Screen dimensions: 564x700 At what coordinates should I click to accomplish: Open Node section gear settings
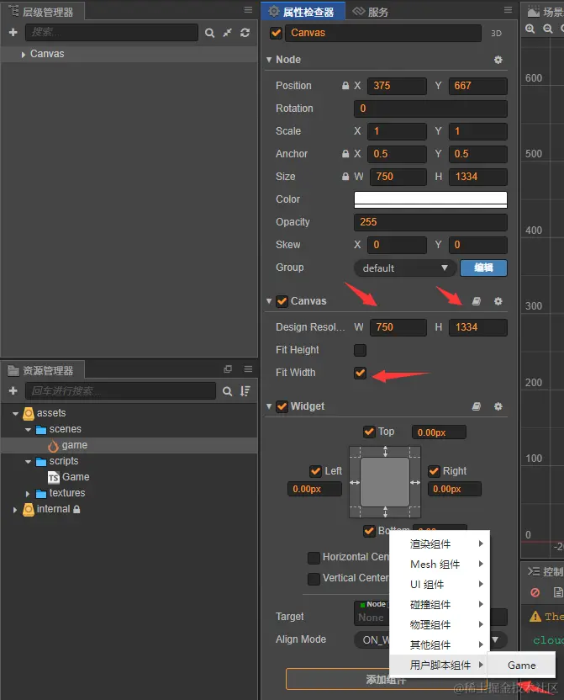[x=498, y=60]
